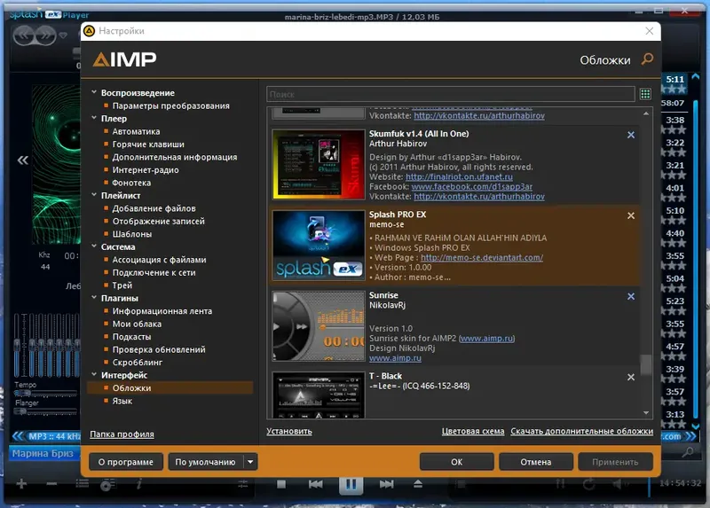
Task: Click the skins list scroll-up arrow
Action: [x=646, y=113]
